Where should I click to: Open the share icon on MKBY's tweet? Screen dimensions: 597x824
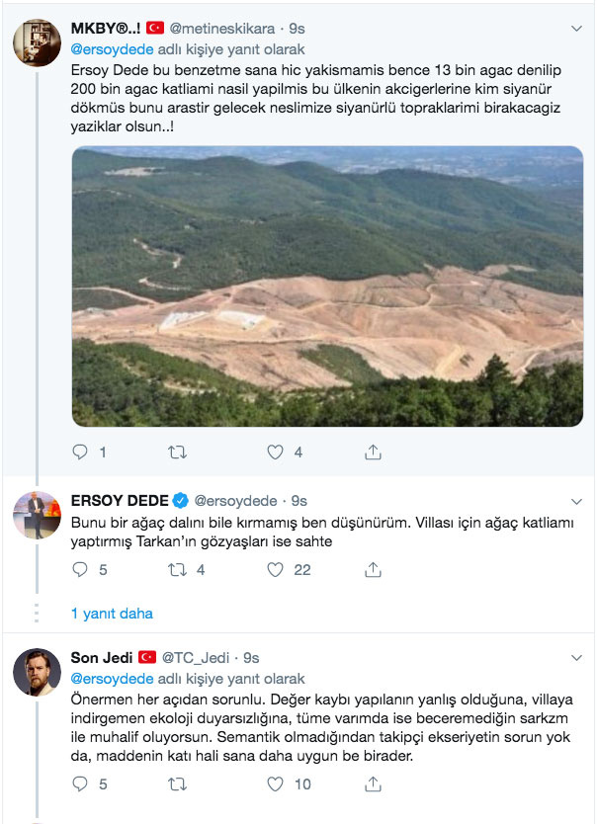tap(372, 452)
